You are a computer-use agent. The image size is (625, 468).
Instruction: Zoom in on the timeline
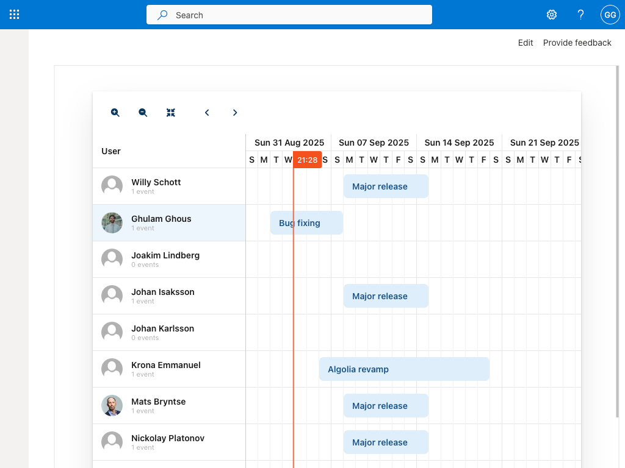(x=115, y=112)
